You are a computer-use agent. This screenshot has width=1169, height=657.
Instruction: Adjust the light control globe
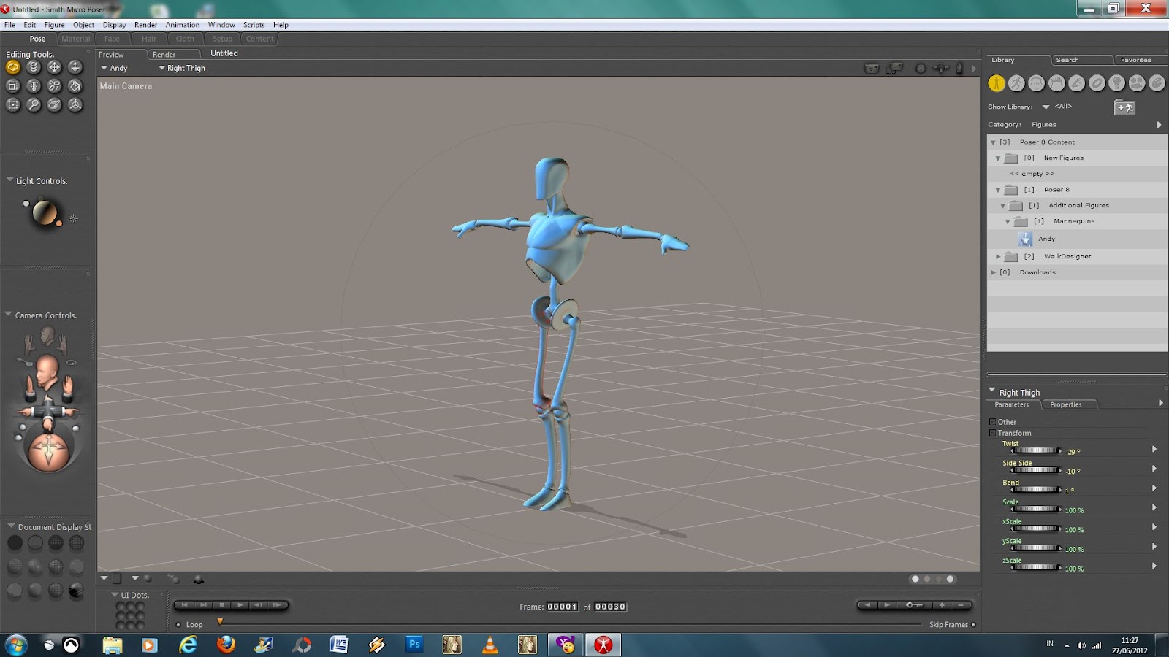pyautogui.click(x=45, y=212)
